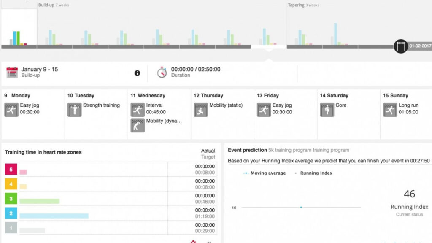Click Thursday's static Mobility icon

[201, 110]
